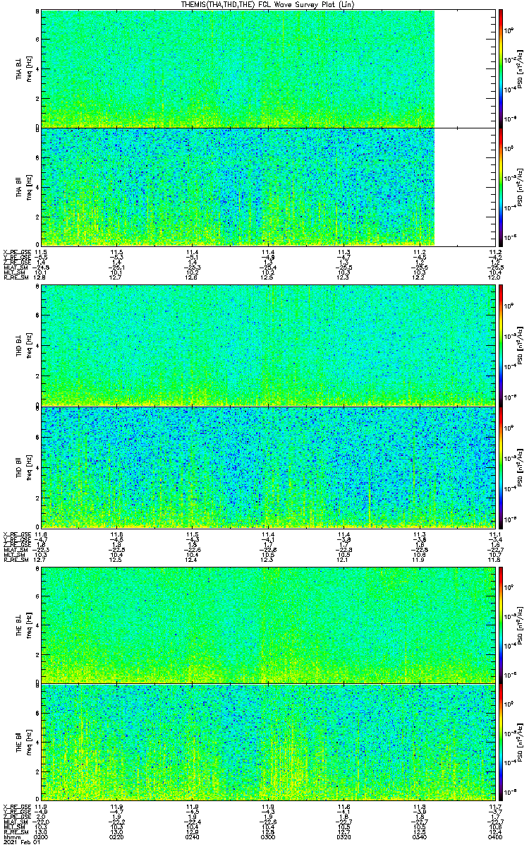
Task: Click the color bar beside THD B-perpendicular panel
Action: point(500,345)
